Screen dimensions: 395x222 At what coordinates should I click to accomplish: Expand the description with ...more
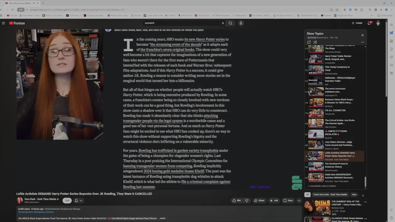pos(162,218)
